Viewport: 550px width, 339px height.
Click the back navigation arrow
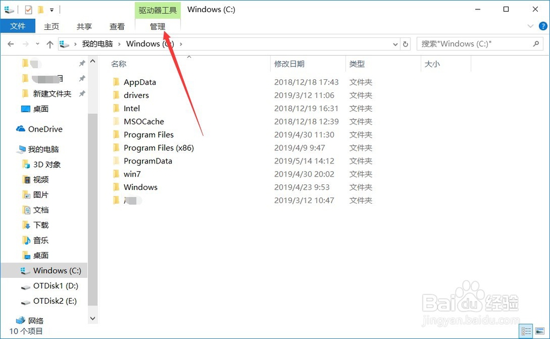pos(10,44)
